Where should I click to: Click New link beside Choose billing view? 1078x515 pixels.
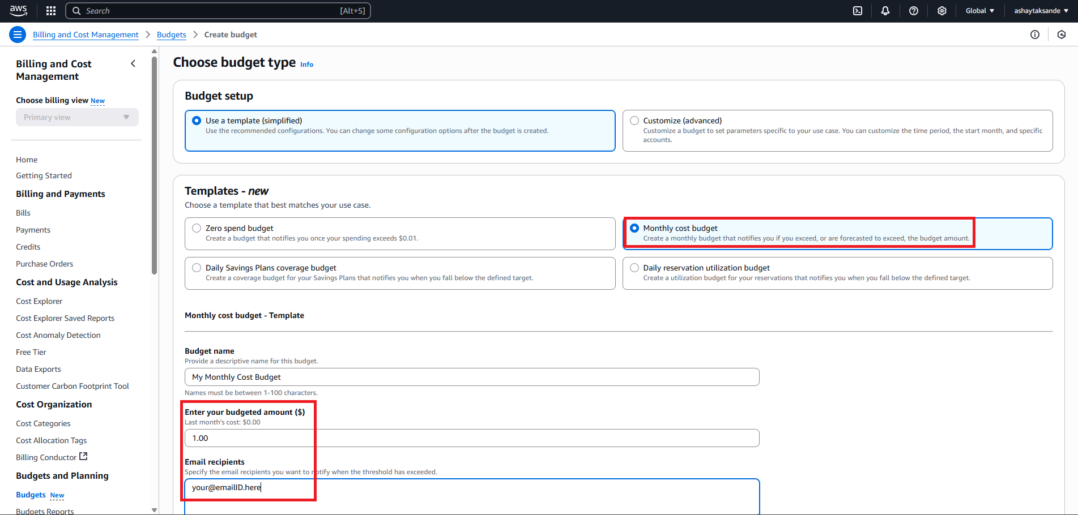[97, 101]
